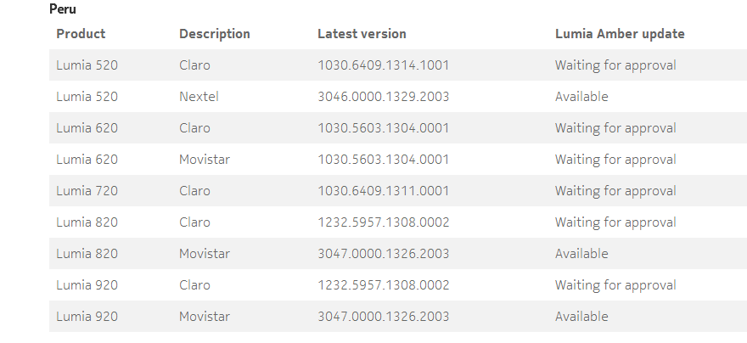Click version 1030.6409.1314.1001

(383, 65)
